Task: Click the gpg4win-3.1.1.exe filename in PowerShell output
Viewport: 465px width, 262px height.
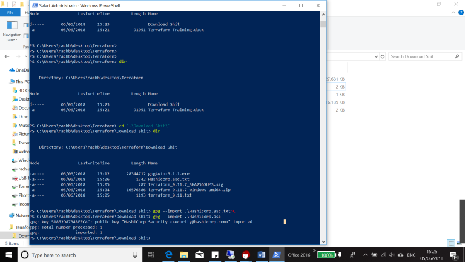Action: [168, 174]
